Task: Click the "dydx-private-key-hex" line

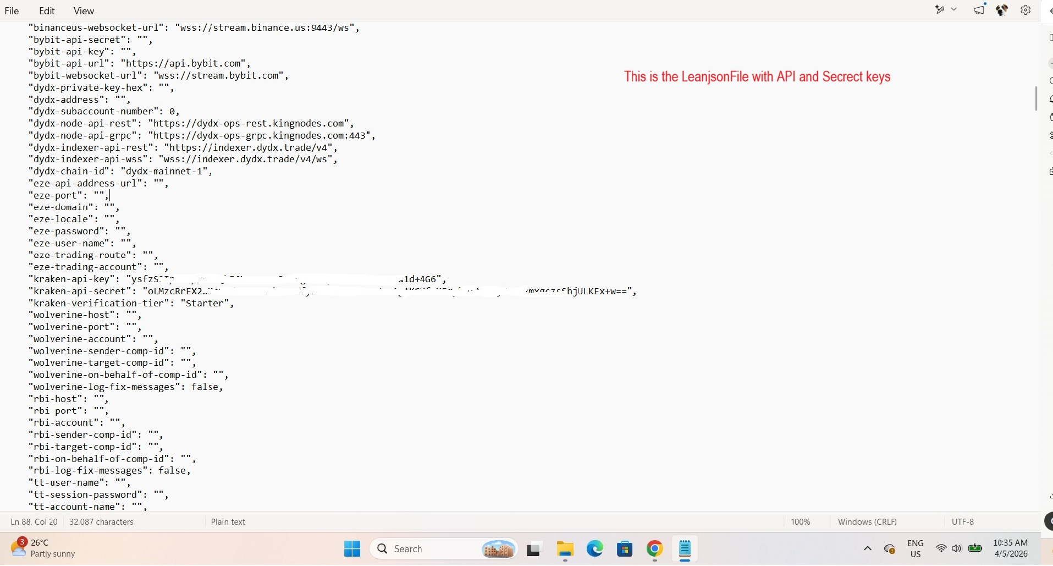Action: pyautogui.click(x=101, y=87)
